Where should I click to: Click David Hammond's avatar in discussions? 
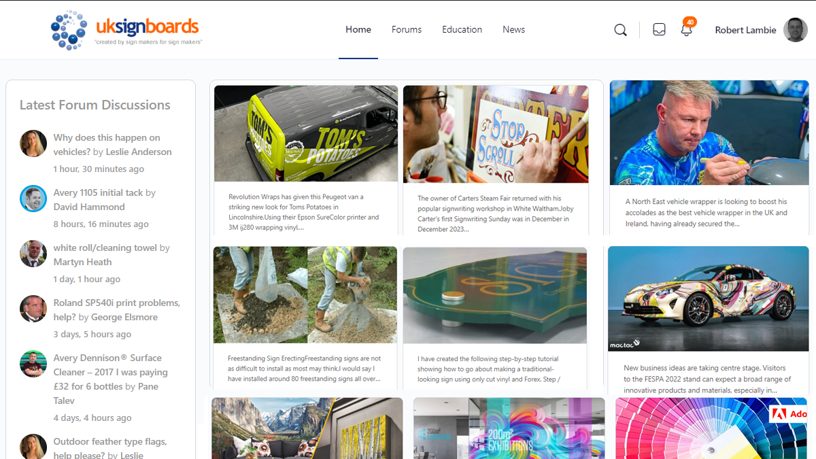pyautogui.click(x=33, y=199)
